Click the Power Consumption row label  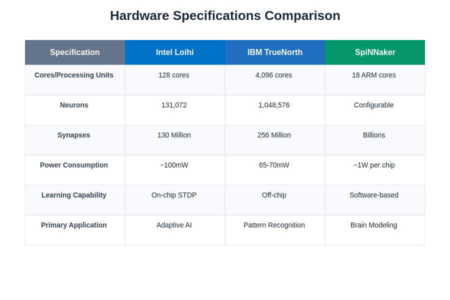coord(74,165)
